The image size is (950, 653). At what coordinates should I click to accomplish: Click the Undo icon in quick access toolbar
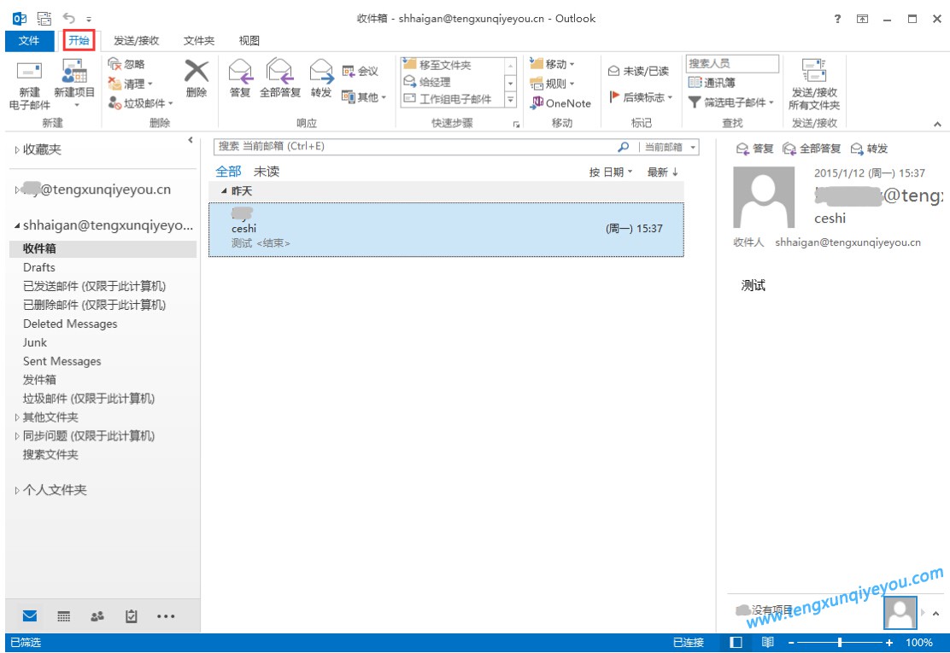click(68, 18)
